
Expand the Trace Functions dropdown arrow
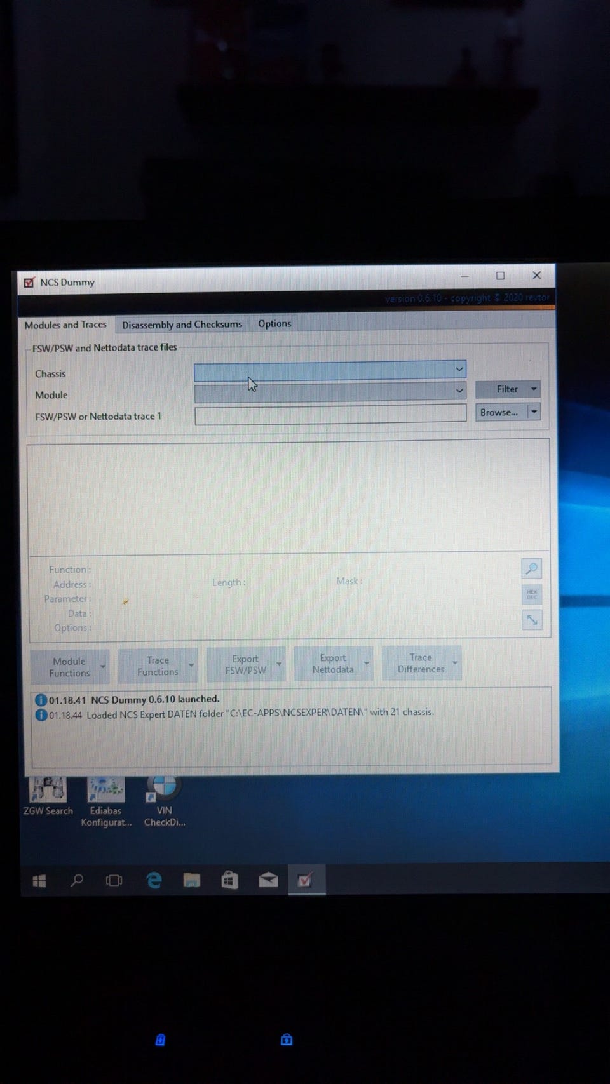click(191, 665)
